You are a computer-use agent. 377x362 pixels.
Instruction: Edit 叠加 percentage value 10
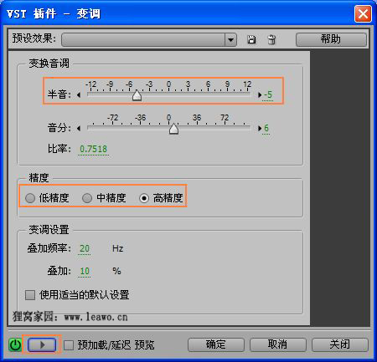(x=85, y=271)
